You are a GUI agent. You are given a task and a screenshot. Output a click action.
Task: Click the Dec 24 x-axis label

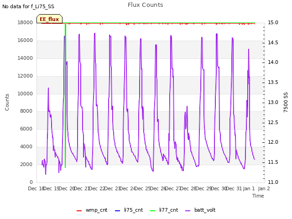pyautogui.click(x=128, y=188)
